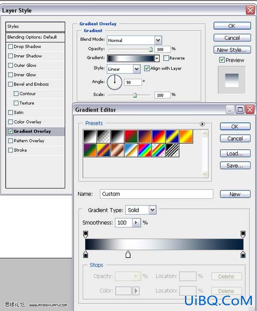Click the Opacity slider handle
Image resolution: width=257 pixels, height=311 pixels.
tap(151, 49)
